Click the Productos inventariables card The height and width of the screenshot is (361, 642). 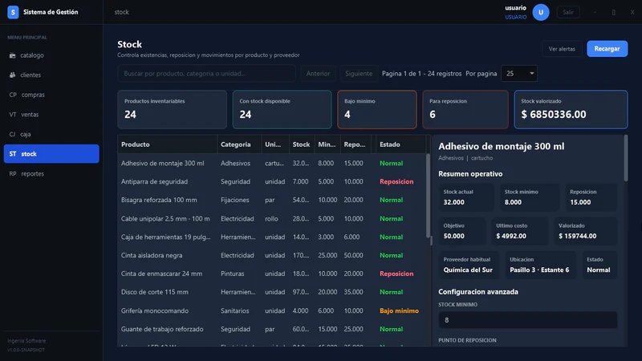pyautogui.click(x=172, y=109)
